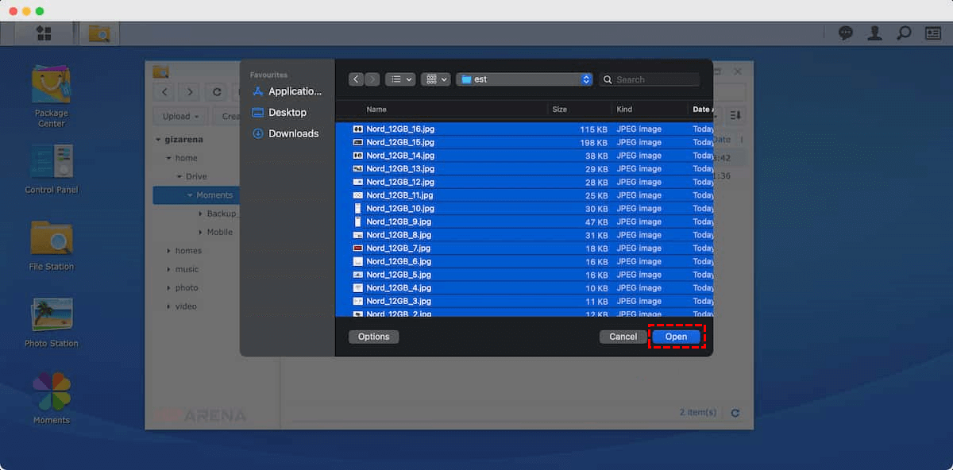
Task: Collapse the Drive folder tree node
Action: [179, 176]
